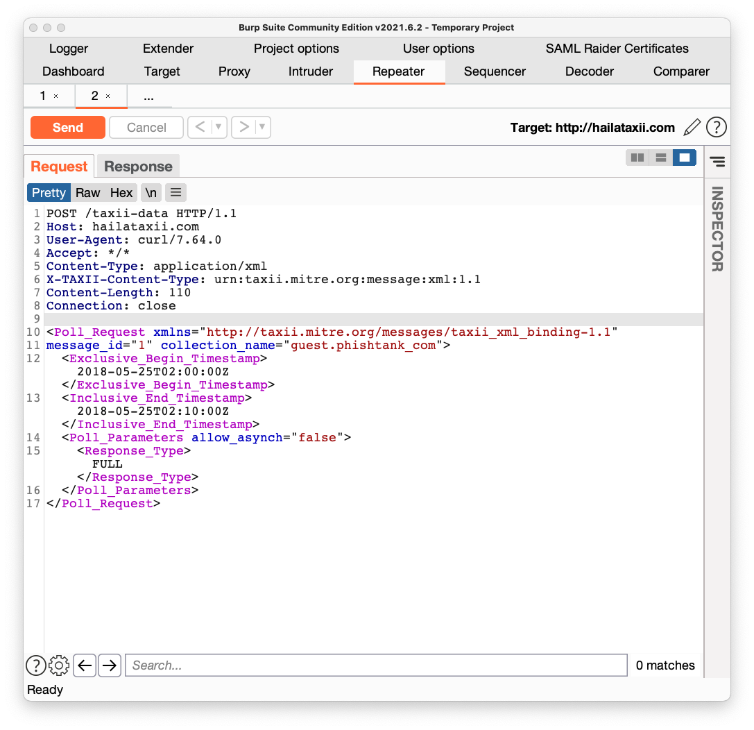Screen dimensions: 754x730
Task: Expand the INSPECTOR side panel
Action: pyautogui.click(x=717, y=229)
